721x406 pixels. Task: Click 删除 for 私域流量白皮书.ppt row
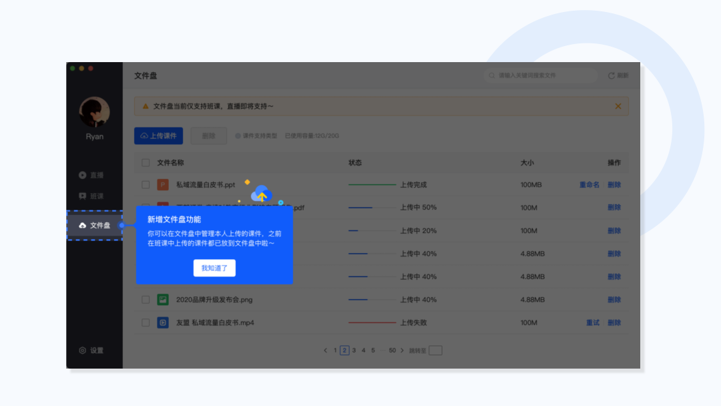click(x=614, y=185)
